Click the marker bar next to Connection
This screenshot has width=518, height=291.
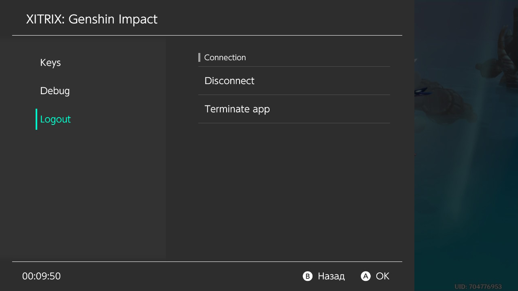199,57
